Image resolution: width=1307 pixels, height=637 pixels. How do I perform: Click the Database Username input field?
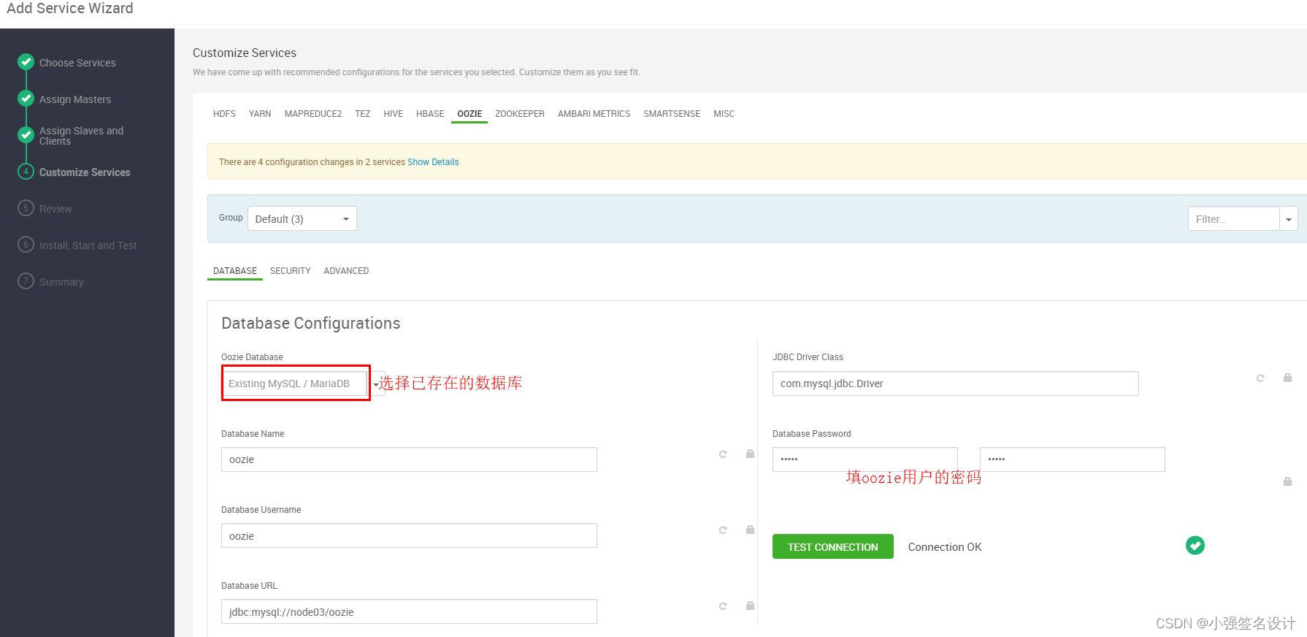pos(409,535)
